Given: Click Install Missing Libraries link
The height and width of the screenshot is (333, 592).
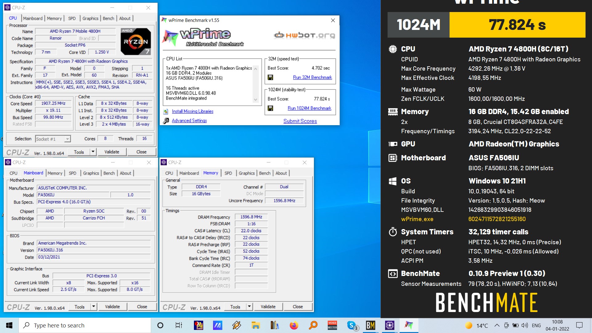Looking at the screenshot, I should (193, 111).
